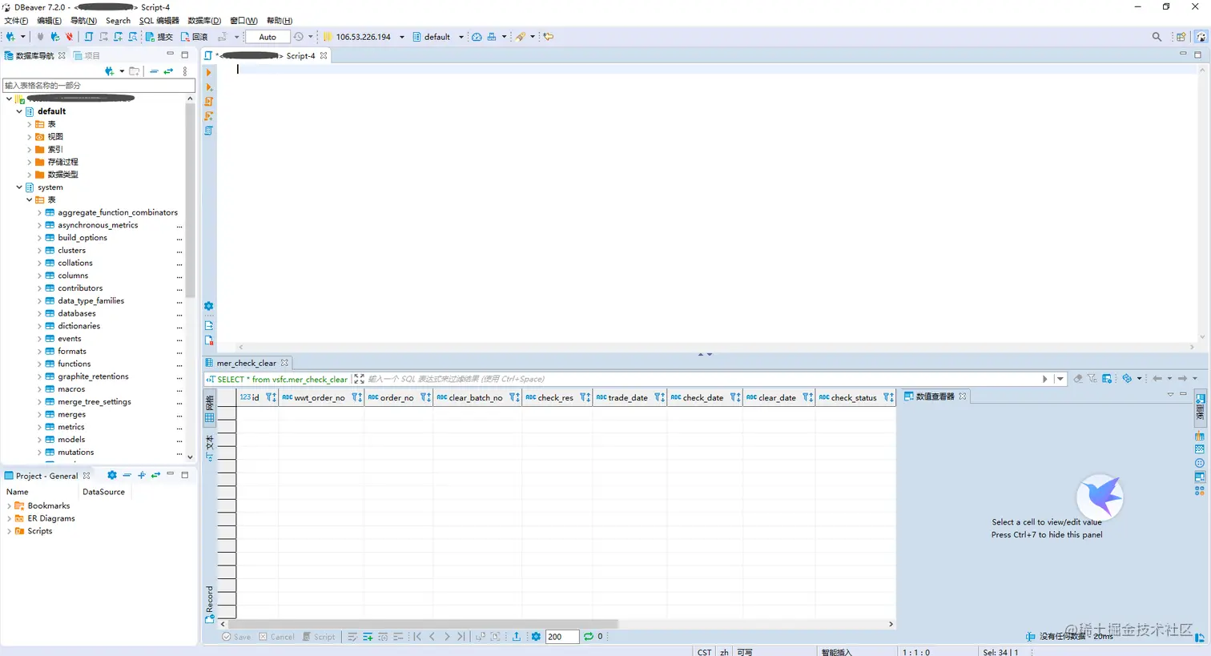Viewport: 1211px width, 656px height.
Task: Open filter history dropdown arrow beside filter field
Action: (1060, 379)
